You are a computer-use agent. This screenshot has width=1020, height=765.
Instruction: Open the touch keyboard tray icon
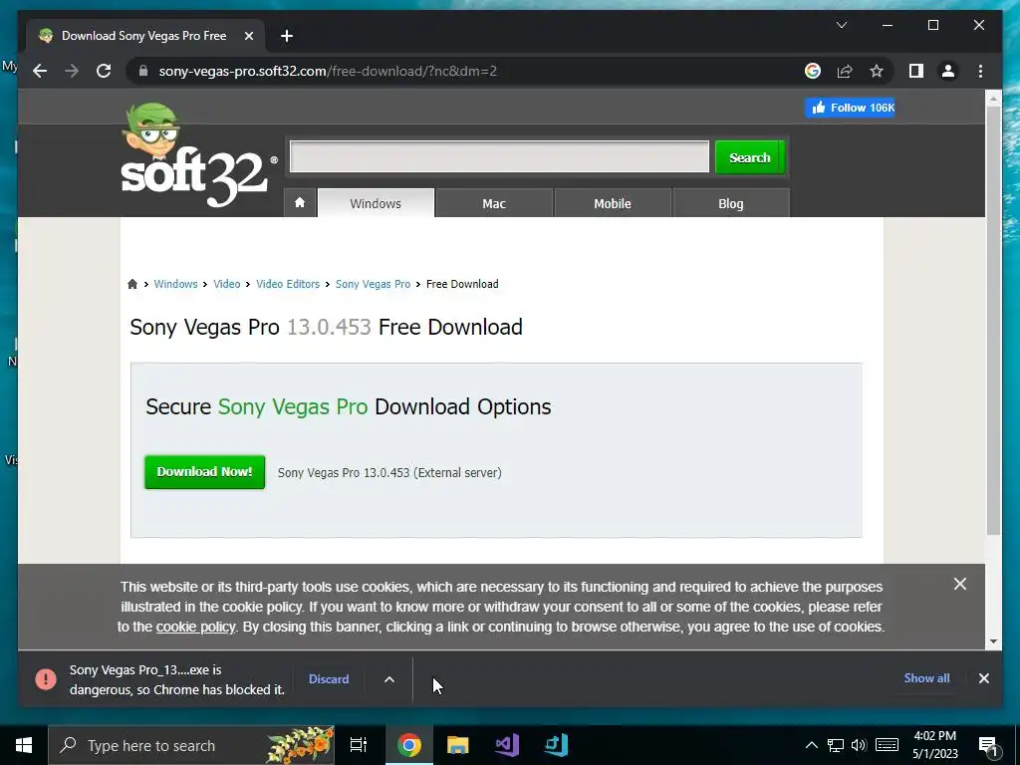tap(887, 745)
